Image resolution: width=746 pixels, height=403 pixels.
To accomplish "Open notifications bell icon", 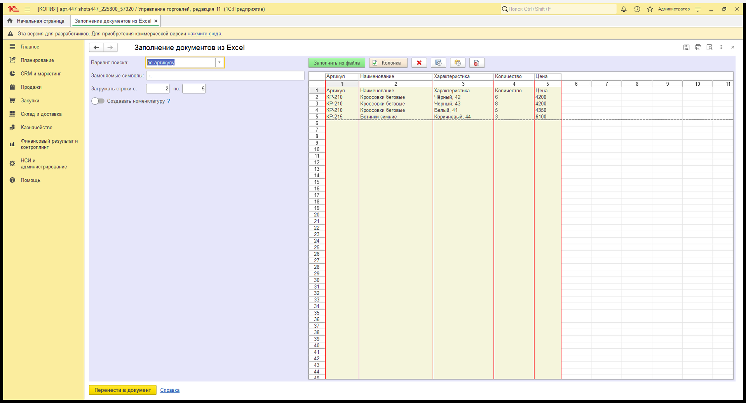I will tap(624, 9).
